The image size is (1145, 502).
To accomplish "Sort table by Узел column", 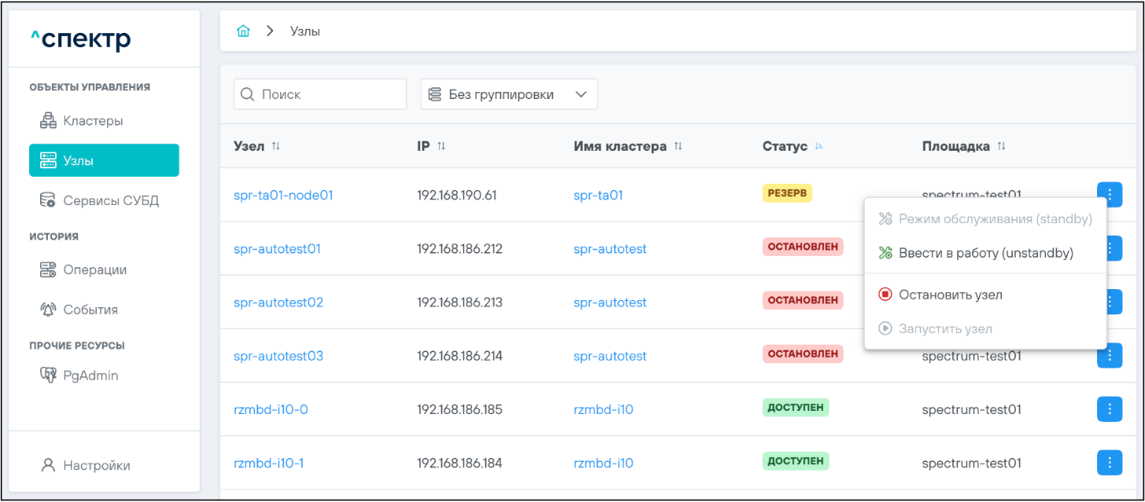I will (275, 146).
